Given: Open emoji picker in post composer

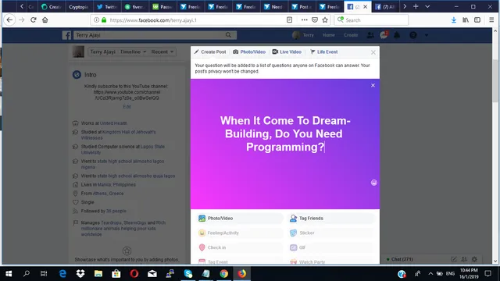Looking at the screenshot, I should tap(374, 183).
